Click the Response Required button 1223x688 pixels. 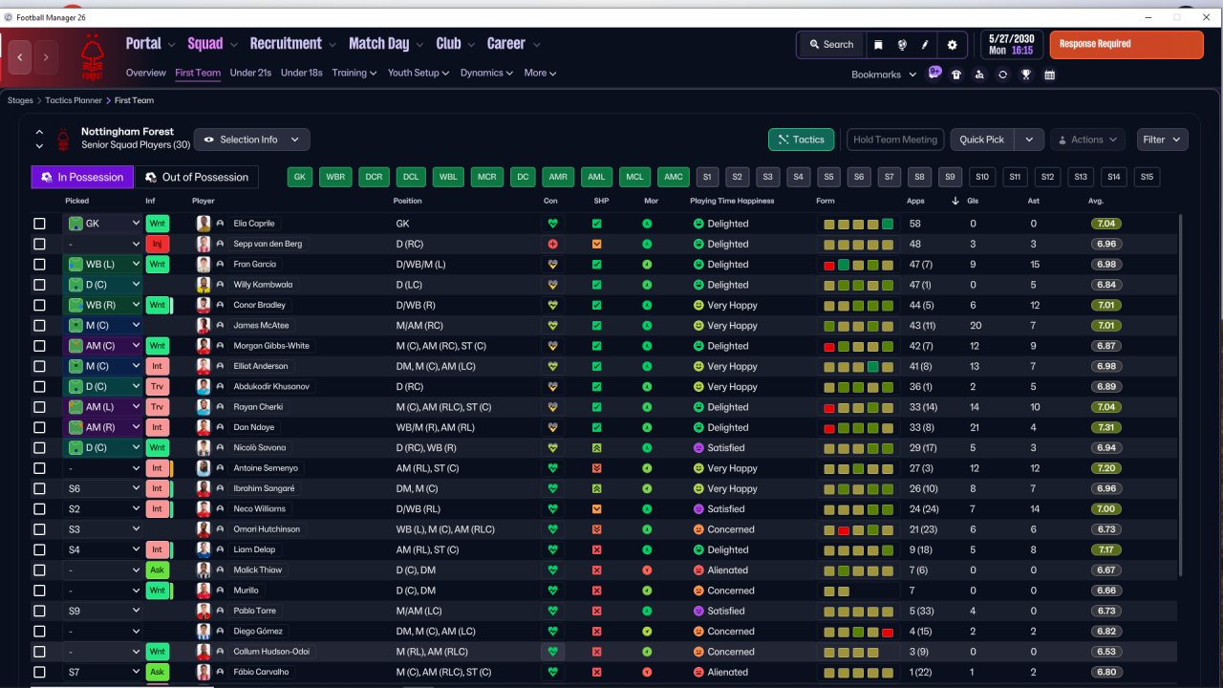(1126, 45)
